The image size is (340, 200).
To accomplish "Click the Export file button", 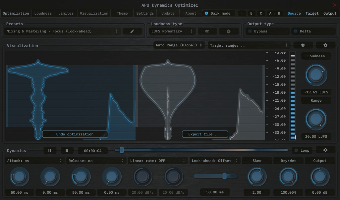I will [x=205, y=134].
